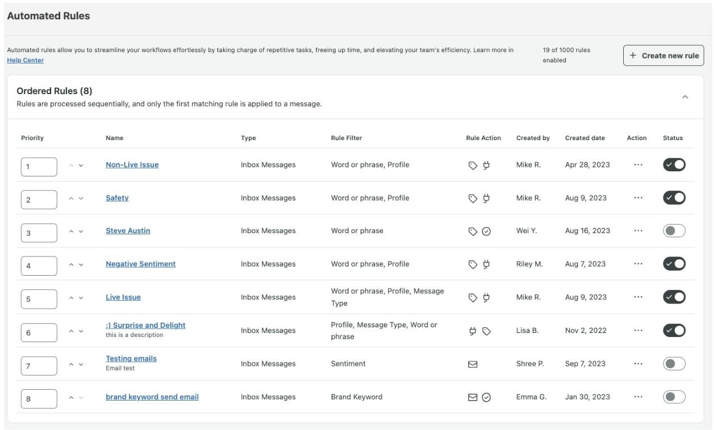Click the tag icon for Surprise and Delight

point(486,331)
